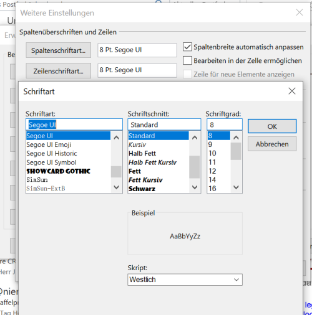Click the Spaltenschriftart value field 8 Pt. Segoe UI

137,50
